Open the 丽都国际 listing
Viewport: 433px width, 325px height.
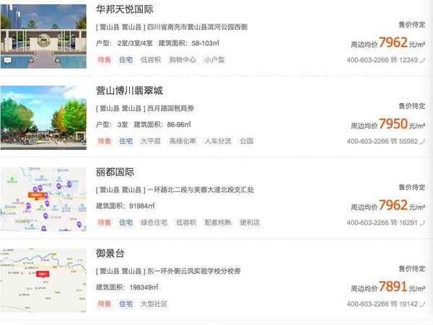[115, 173]
